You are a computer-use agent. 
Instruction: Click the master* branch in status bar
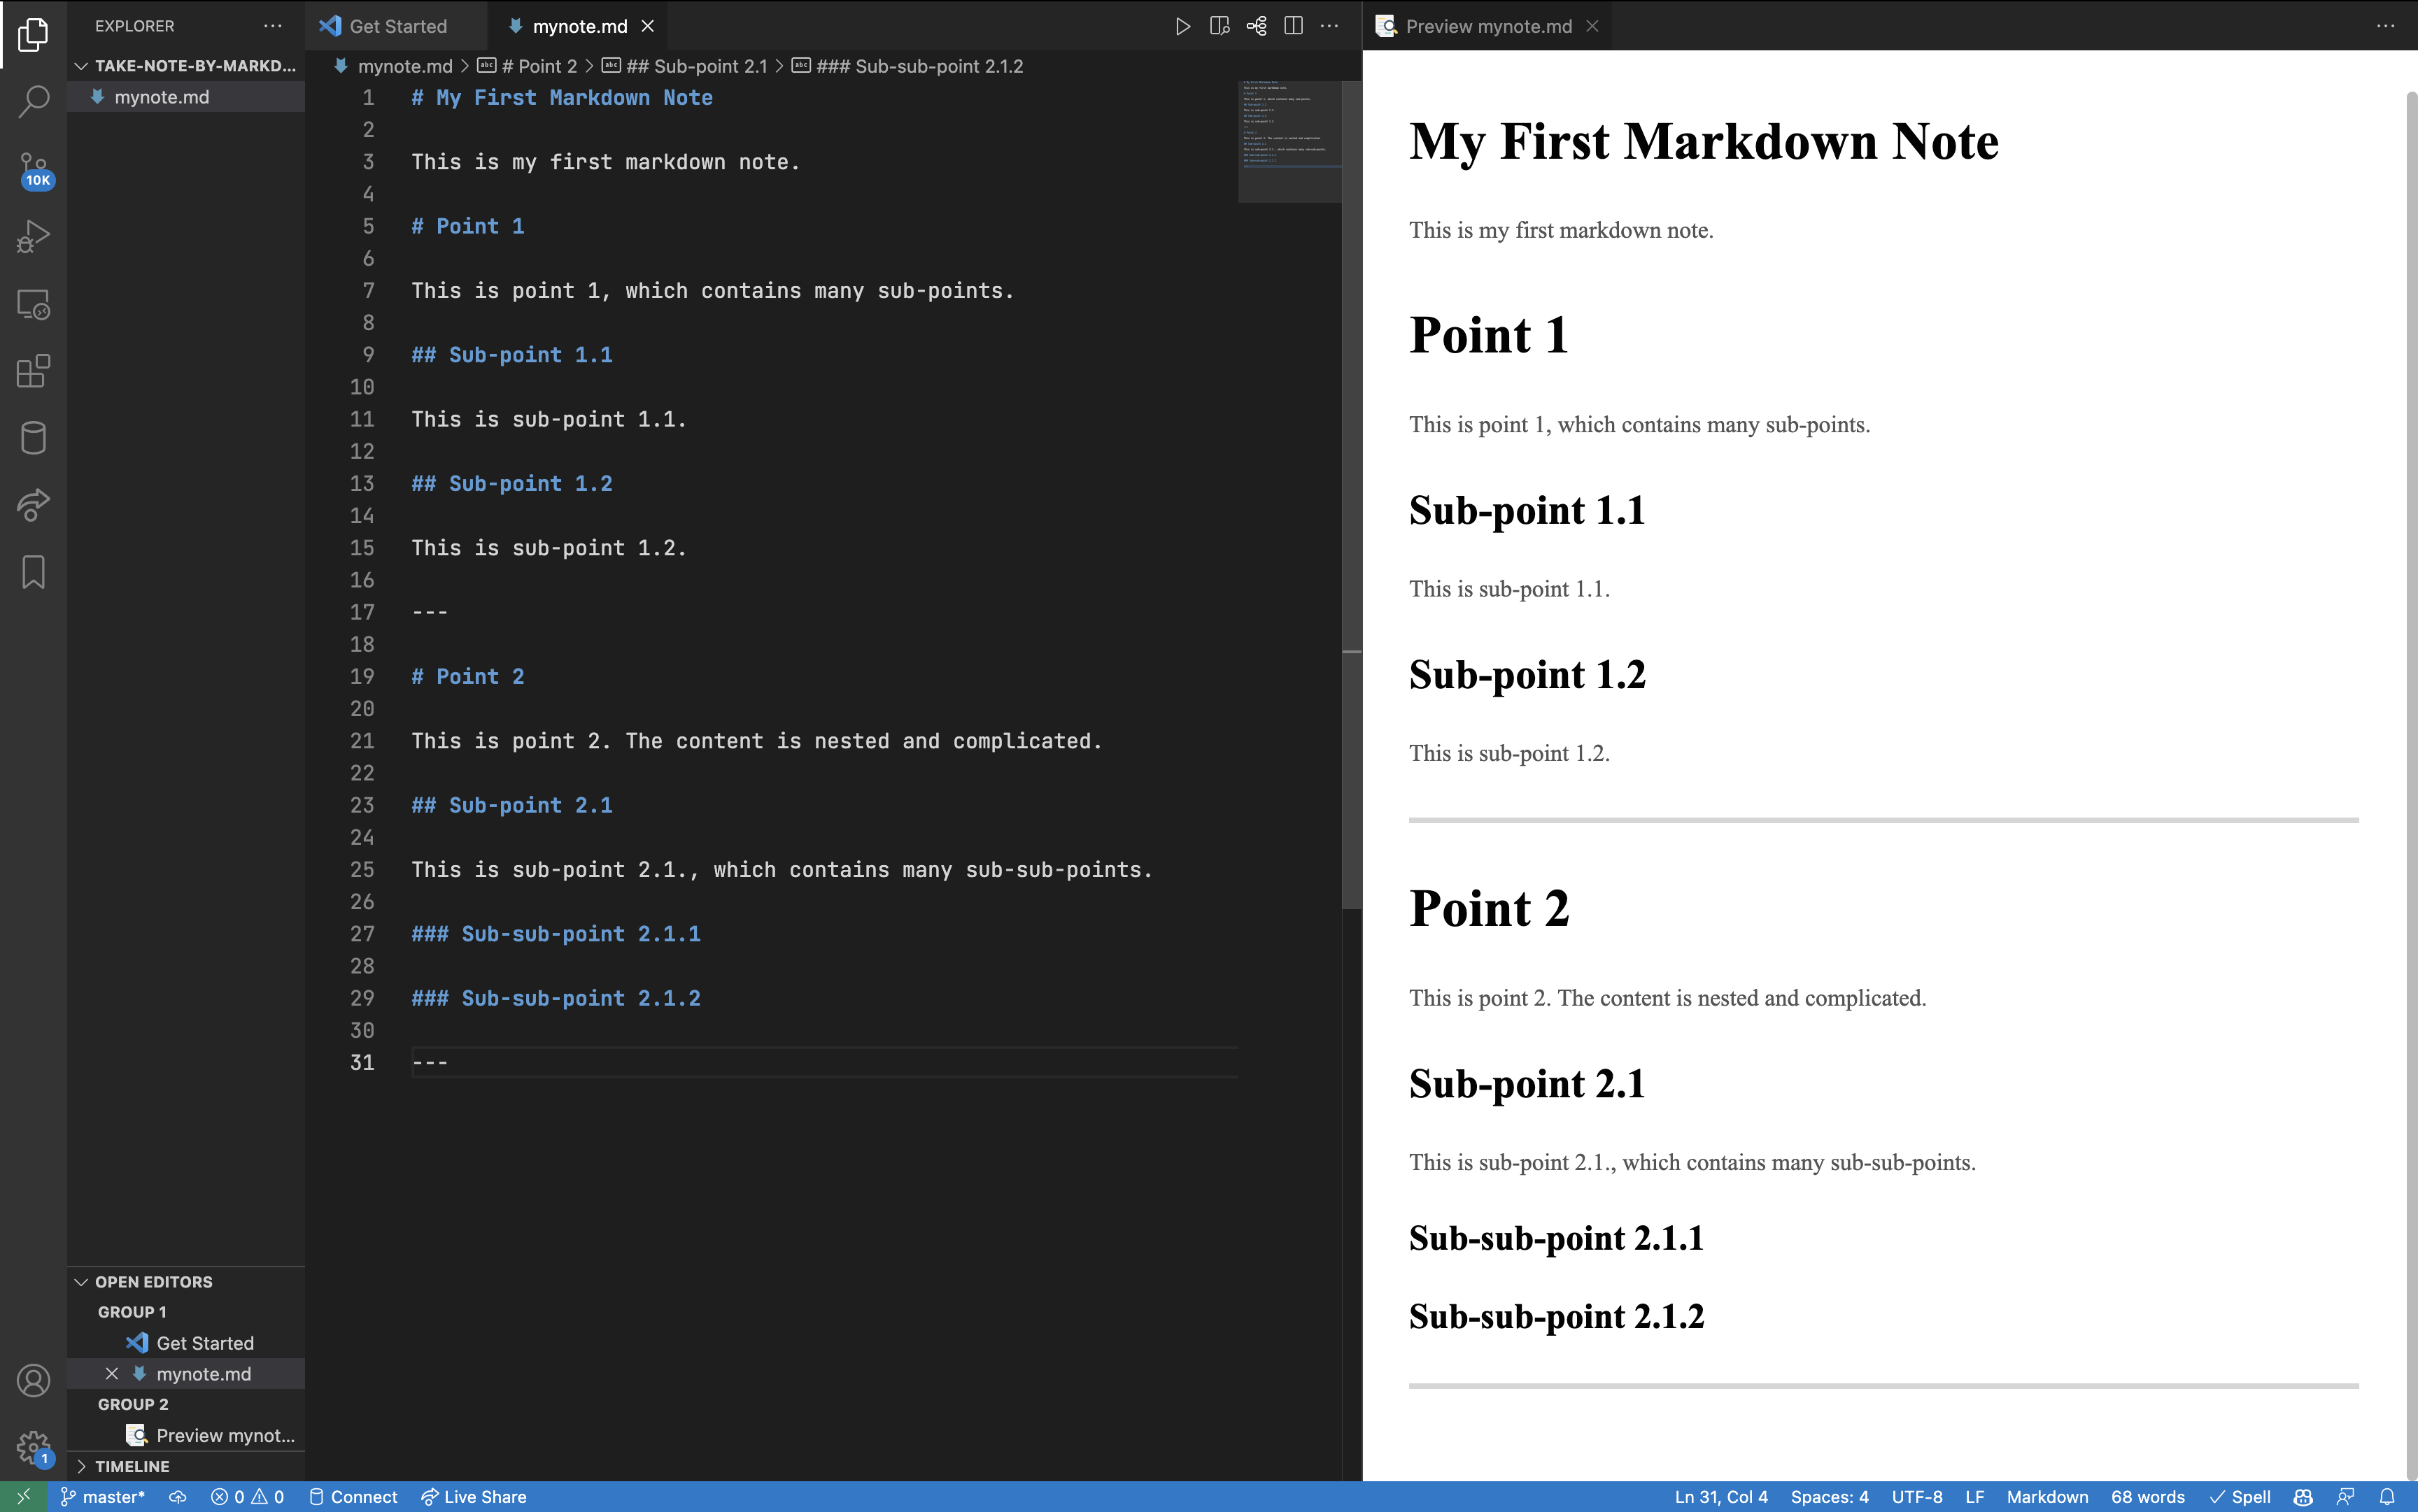103,1496
